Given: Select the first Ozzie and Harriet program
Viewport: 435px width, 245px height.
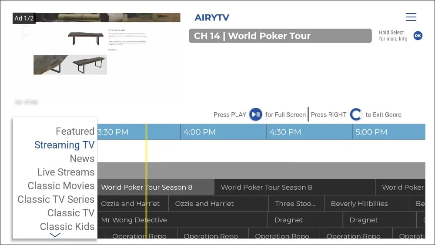Looking at the screenshot, I should tap(133, 203).
